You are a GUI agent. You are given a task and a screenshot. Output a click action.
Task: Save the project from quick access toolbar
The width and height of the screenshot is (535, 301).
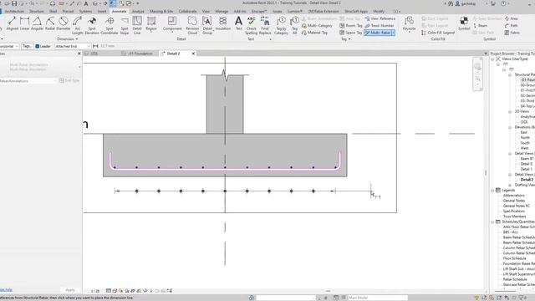pos(14,3)
